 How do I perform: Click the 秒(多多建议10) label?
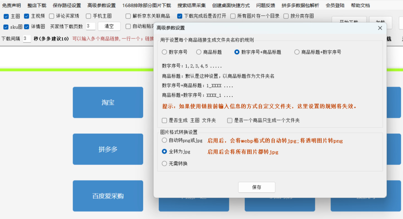(x=51, y=39)
